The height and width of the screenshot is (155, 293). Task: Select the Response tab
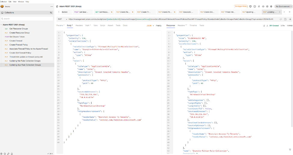(x=171, y=26)
